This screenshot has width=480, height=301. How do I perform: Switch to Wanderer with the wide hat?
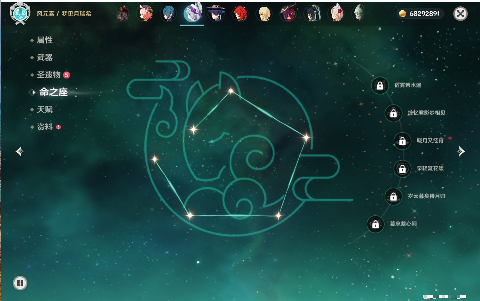(216, 14)
